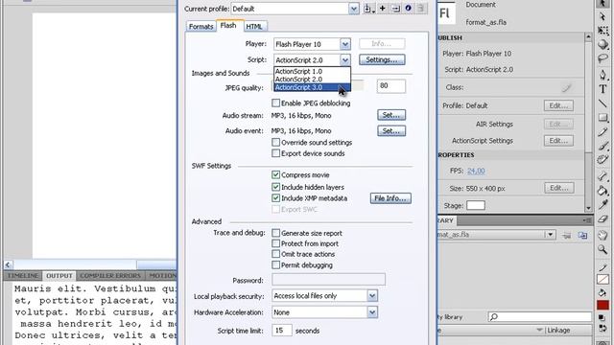Select the Bone tool

click(x=602, y=176)
